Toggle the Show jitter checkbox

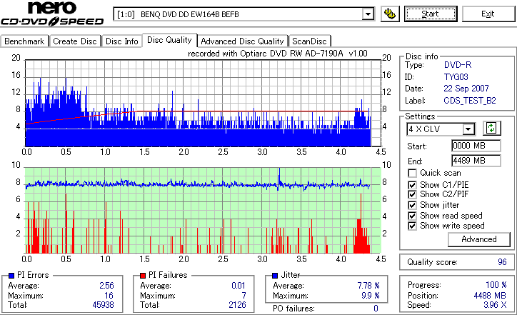412,205
